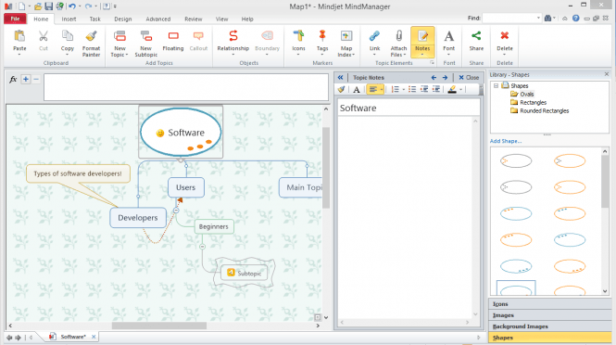Open the File menu tab

pyautogui.click(x=15, y=19)
